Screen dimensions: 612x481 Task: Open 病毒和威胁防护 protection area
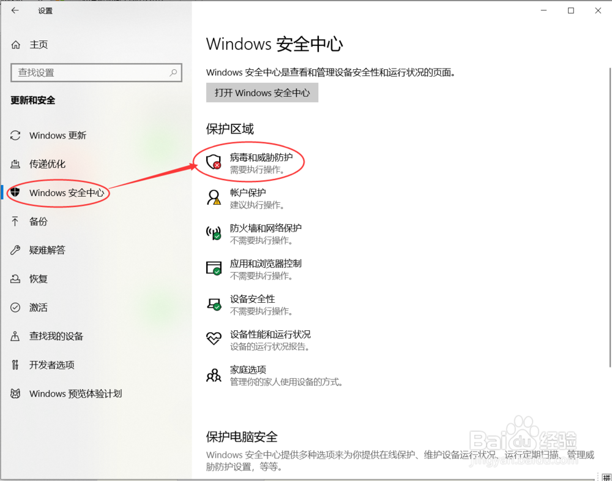pyautogui.click(x=250, y=163)
